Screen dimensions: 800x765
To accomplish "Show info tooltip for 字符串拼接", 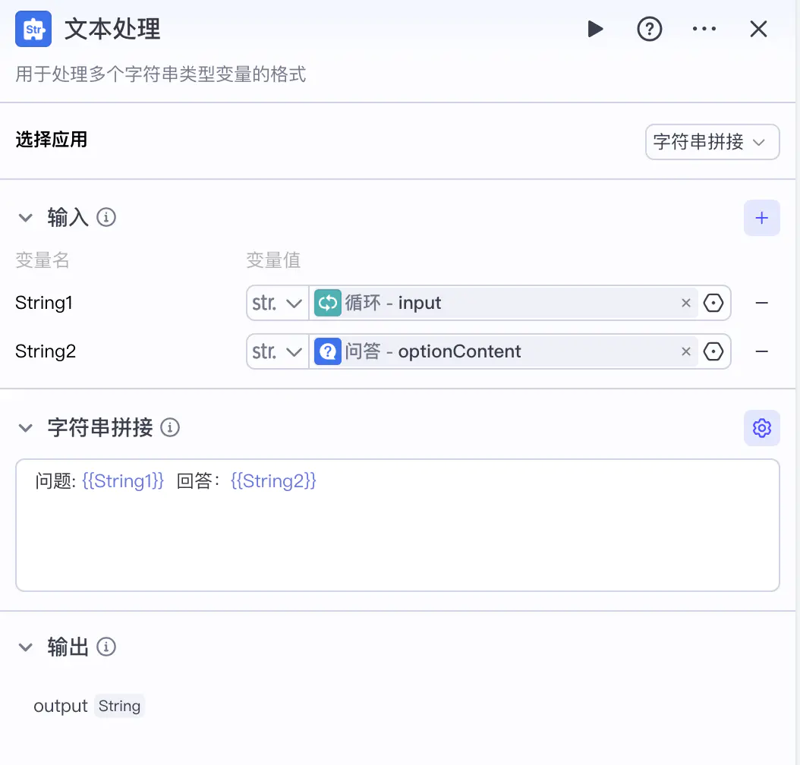I will coord(170,427).
